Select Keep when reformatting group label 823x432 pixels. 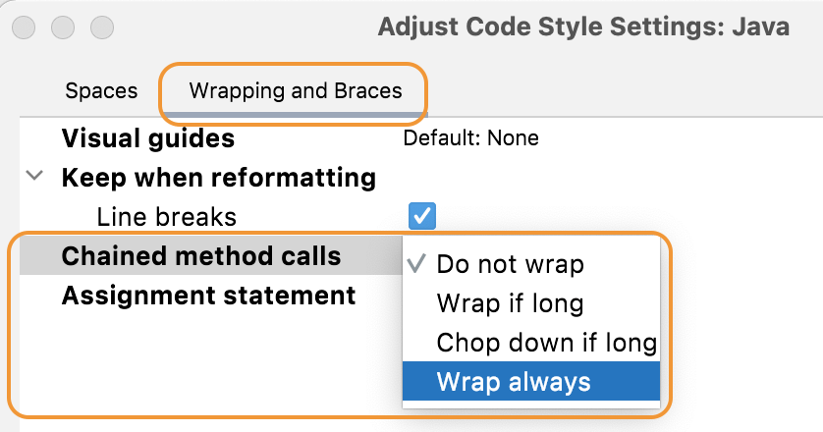click(x=218, y=178)
